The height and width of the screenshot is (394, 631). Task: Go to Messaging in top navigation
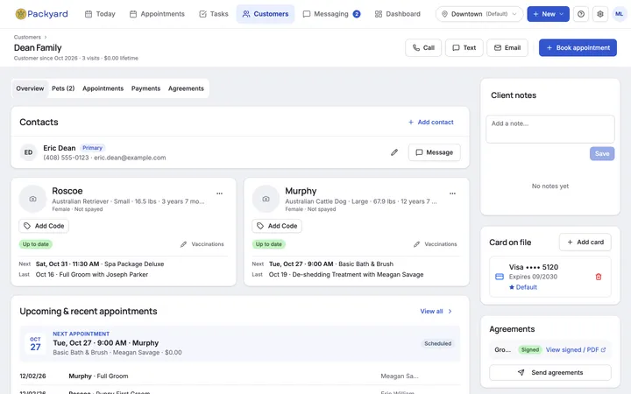point(331,14)
